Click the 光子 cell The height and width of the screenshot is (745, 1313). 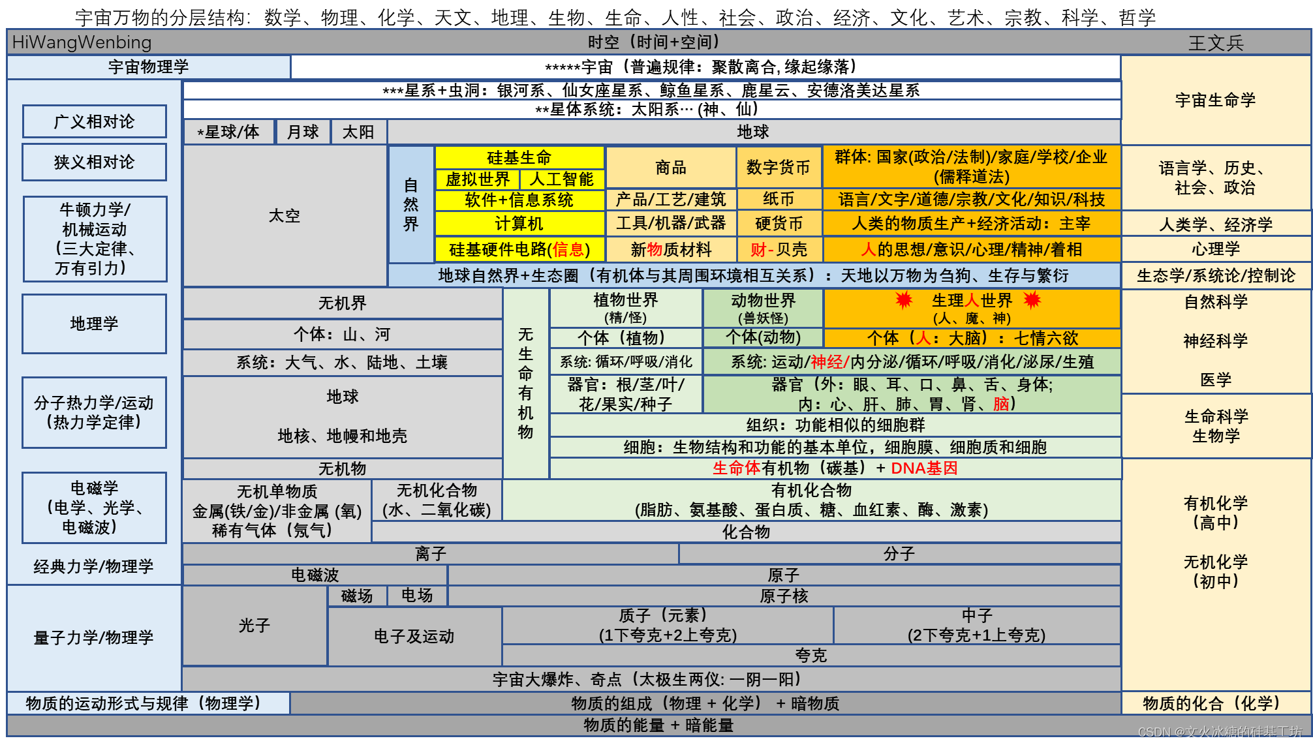coord(255,625)
